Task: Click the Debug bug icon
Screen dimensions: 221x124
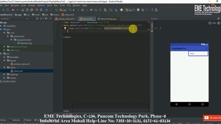Action: tap(83, 10)
